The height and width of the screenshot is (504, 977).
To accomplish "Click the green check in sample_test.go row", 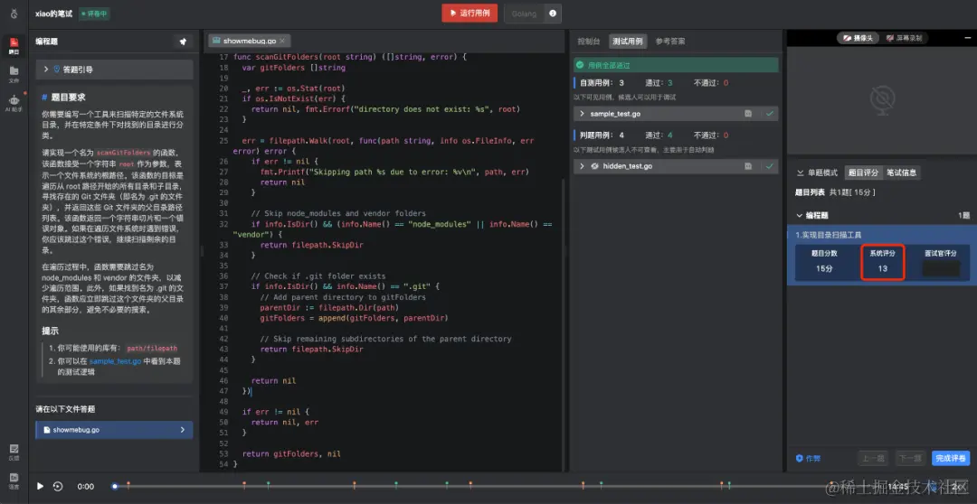I will pos(770,114).
